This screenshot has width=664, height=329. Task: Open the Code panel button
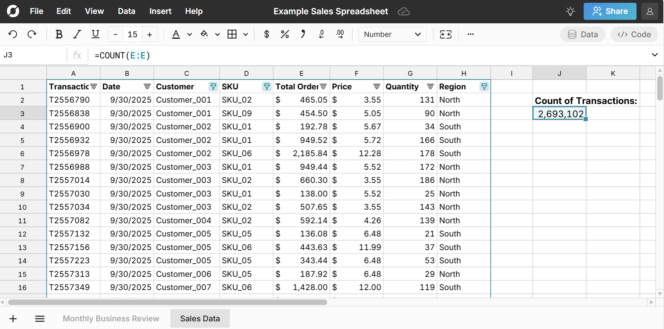[x=634, y=34]
